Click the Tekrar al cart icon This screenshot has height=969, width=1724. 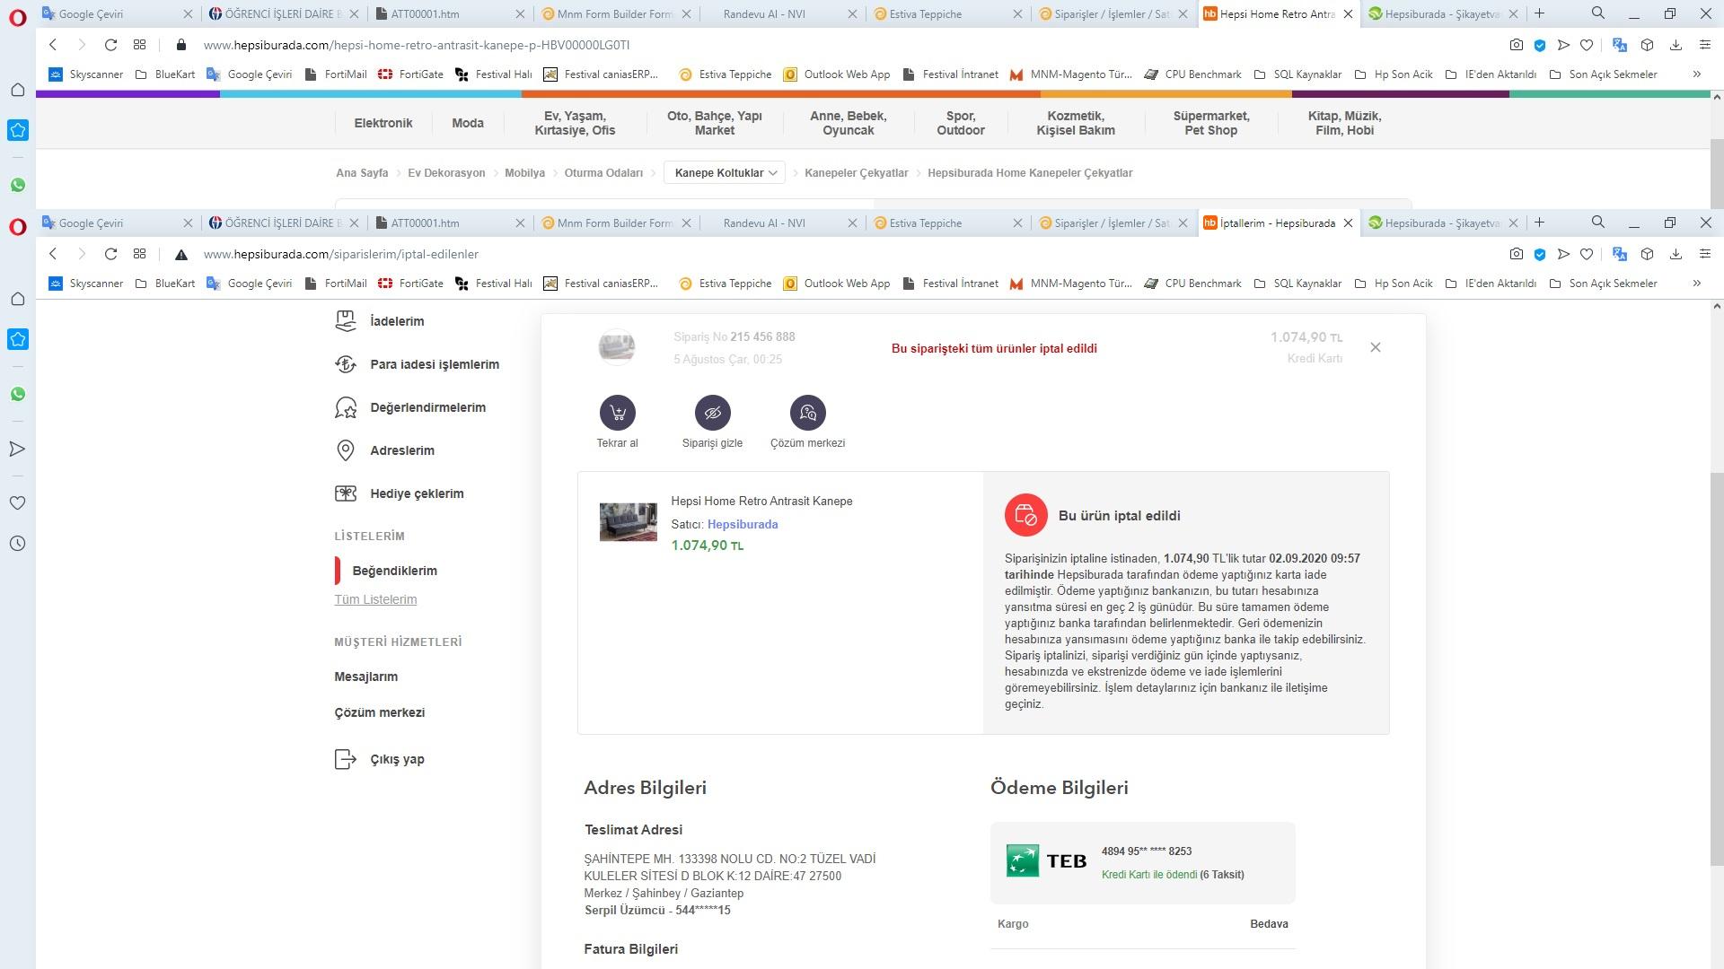(x=617, y=413)
